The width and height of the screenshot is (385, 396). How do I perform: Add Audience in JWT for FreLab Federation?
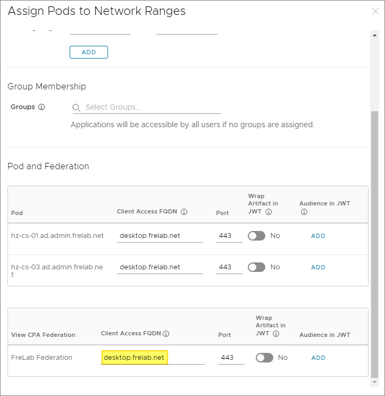point(318,358)
